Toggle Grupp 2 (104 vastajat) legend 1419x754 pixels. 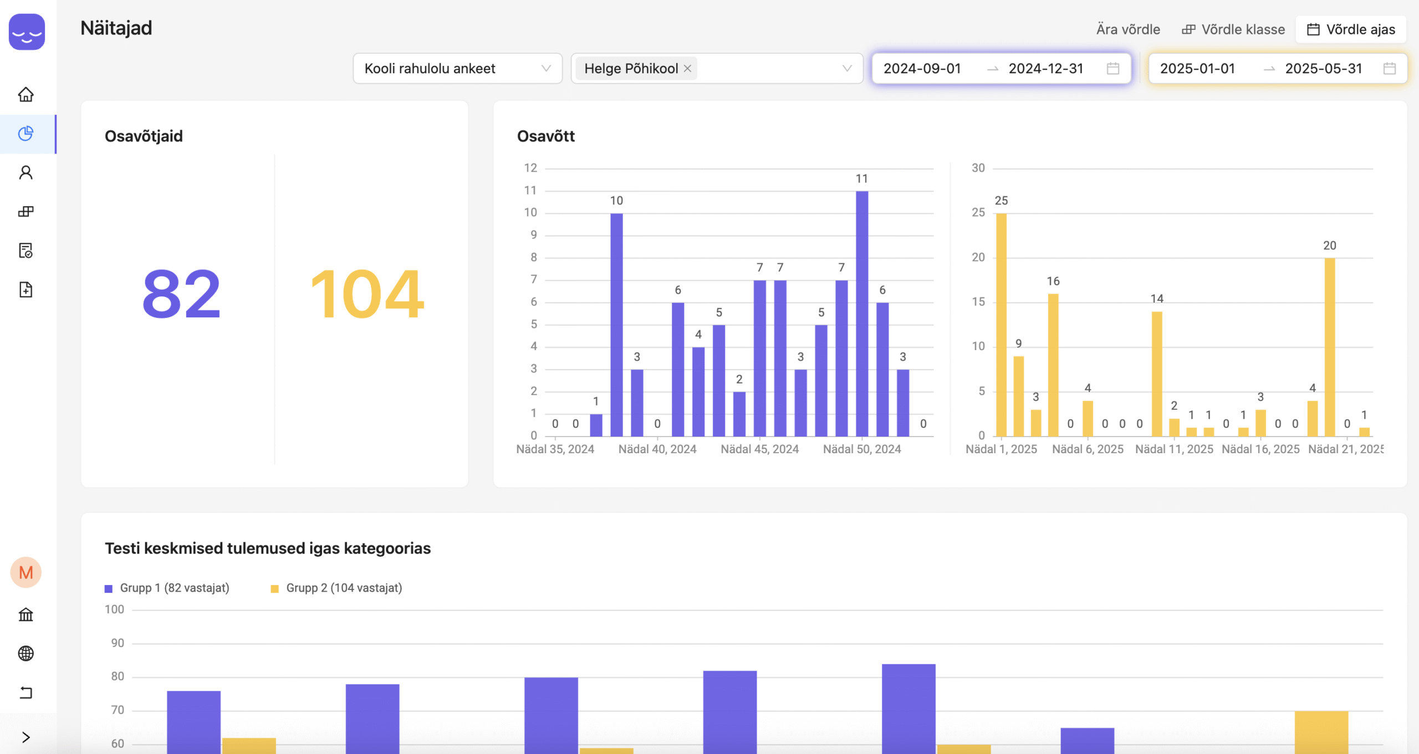click(336, 588)
